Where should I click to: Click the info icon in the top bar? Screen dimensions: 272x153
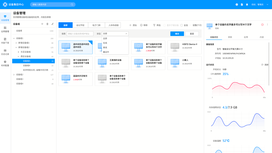point(237,5)
